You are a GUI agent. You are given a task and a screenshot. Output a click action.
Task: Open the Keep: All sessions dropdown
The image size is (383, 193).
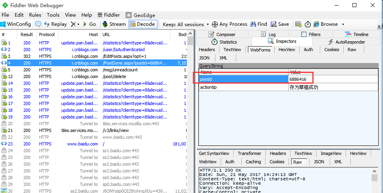pos(186,25)
